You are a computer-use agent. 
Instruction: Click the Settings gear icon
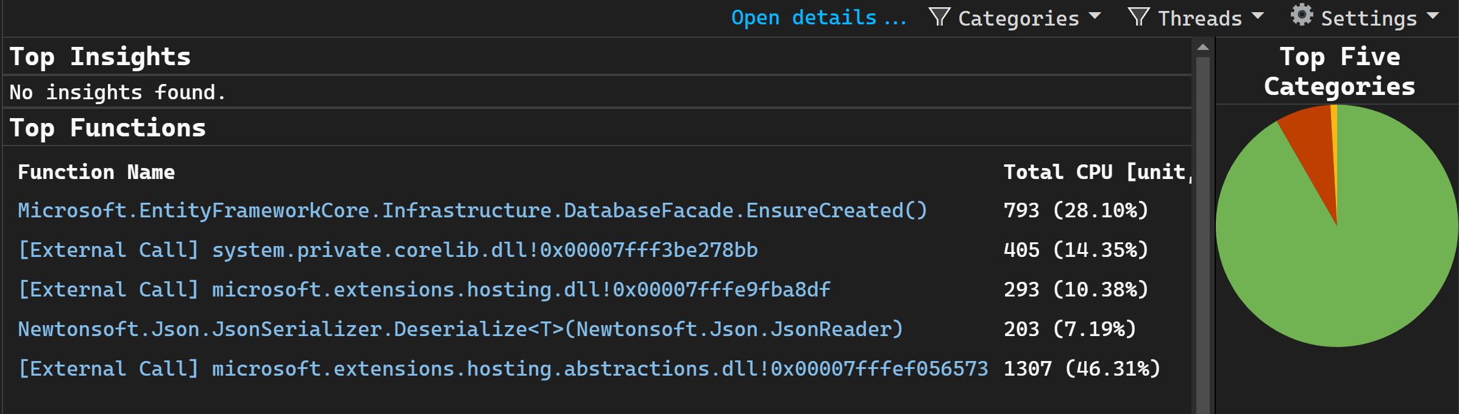tap(1301, 15)
